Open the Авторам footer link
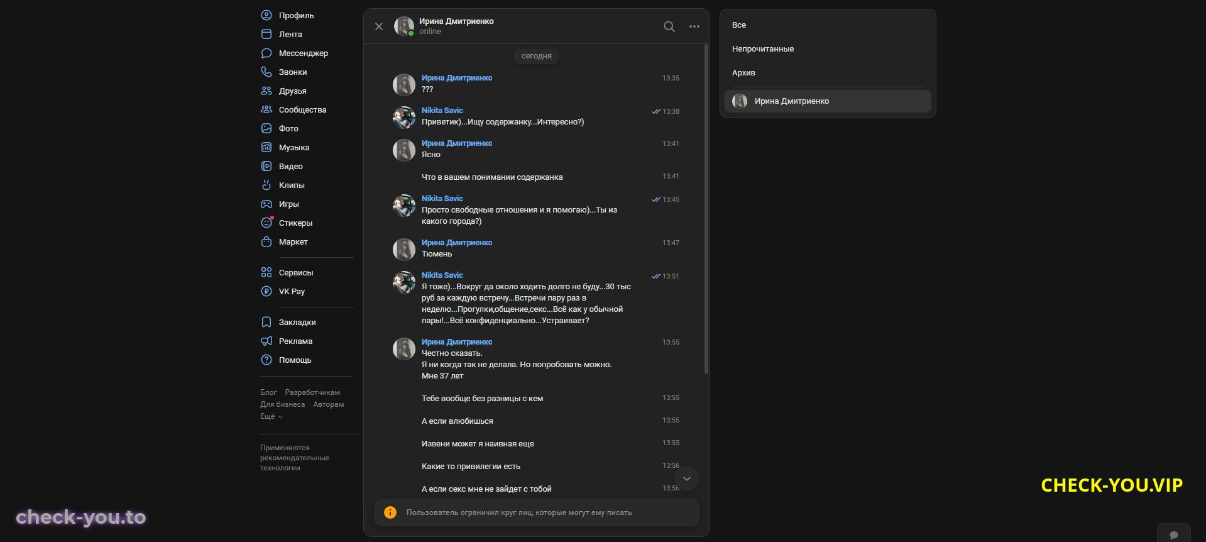1206x542 pixels. coord(329,404)
